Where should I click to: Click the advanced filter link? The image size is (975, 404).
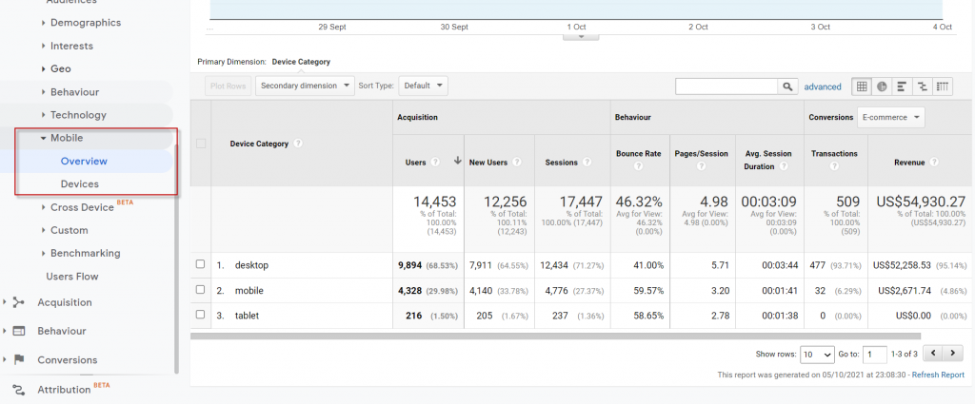[823, 87]
